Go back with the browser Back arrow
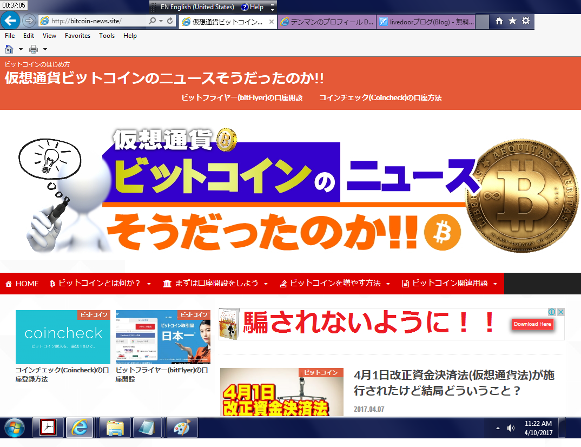The width and height of the screenshot is (581, 447). click(10, 21)
